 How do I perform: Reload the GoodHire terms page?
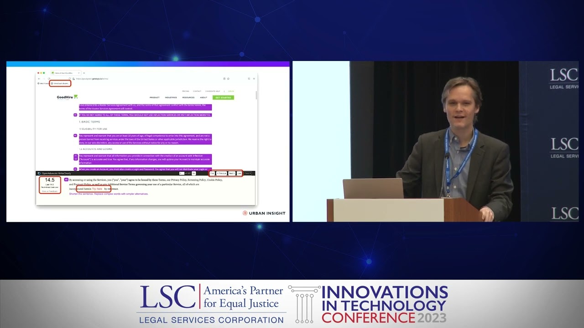coord(49,79)
